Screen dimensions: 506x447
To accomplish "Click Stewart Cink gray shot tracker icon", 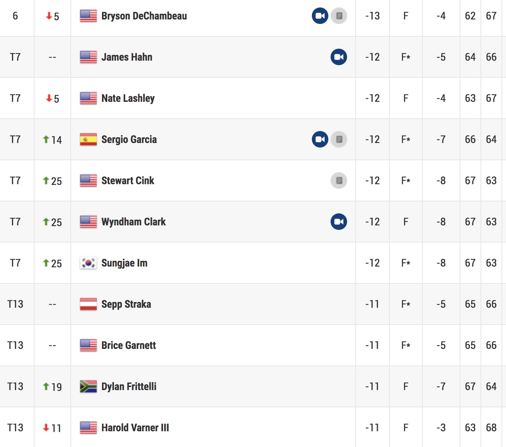I will coord(339,180).
